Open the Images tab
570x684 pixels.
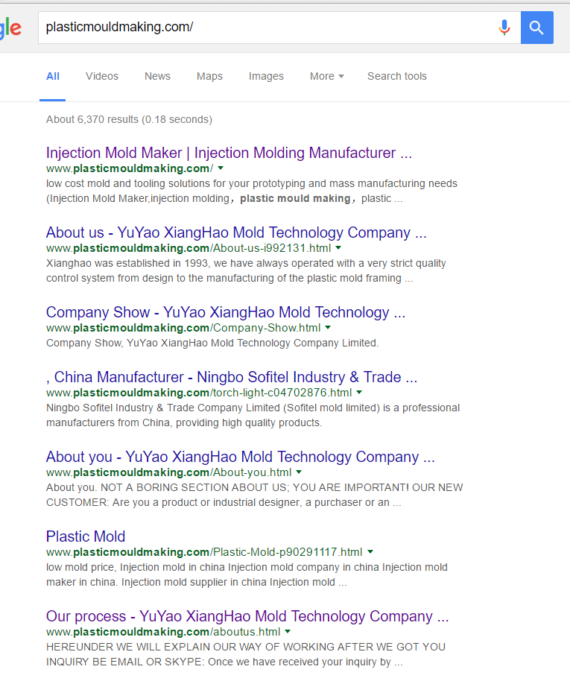(266, 76)
